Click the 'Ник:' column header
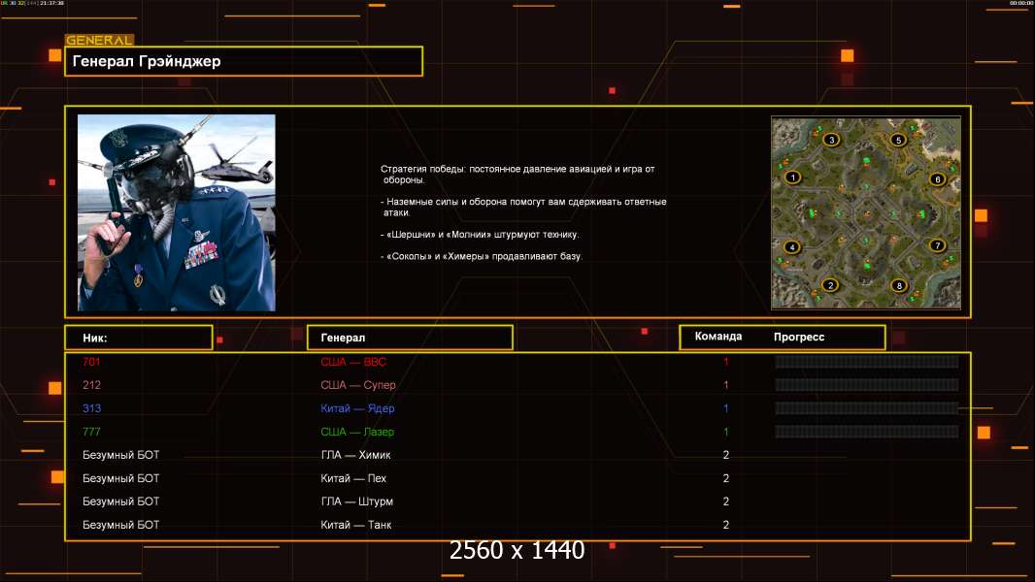The image size is (1035, 582). (x=139, y=338)
